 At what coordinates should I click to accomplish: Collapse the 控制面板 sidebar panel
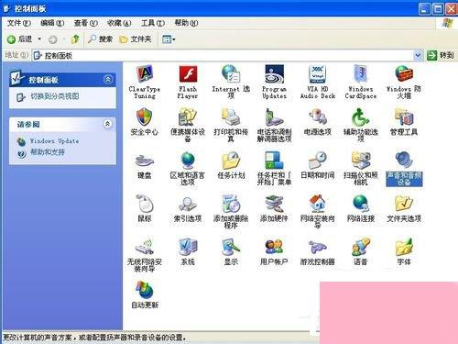[x=108, y=80]
